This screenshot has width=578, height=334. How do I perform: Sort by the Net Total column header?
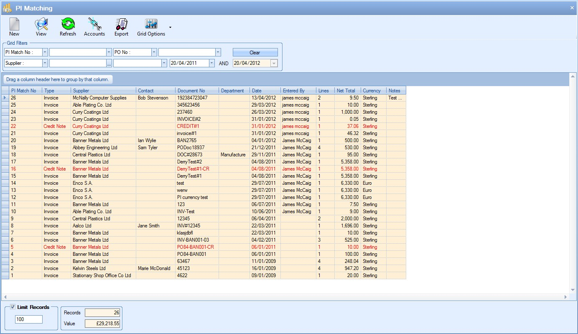click(x=347, y=91)
